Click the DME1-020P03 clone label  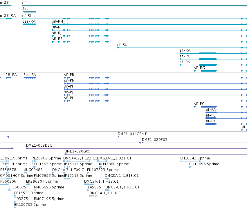[x=154, y=140]
